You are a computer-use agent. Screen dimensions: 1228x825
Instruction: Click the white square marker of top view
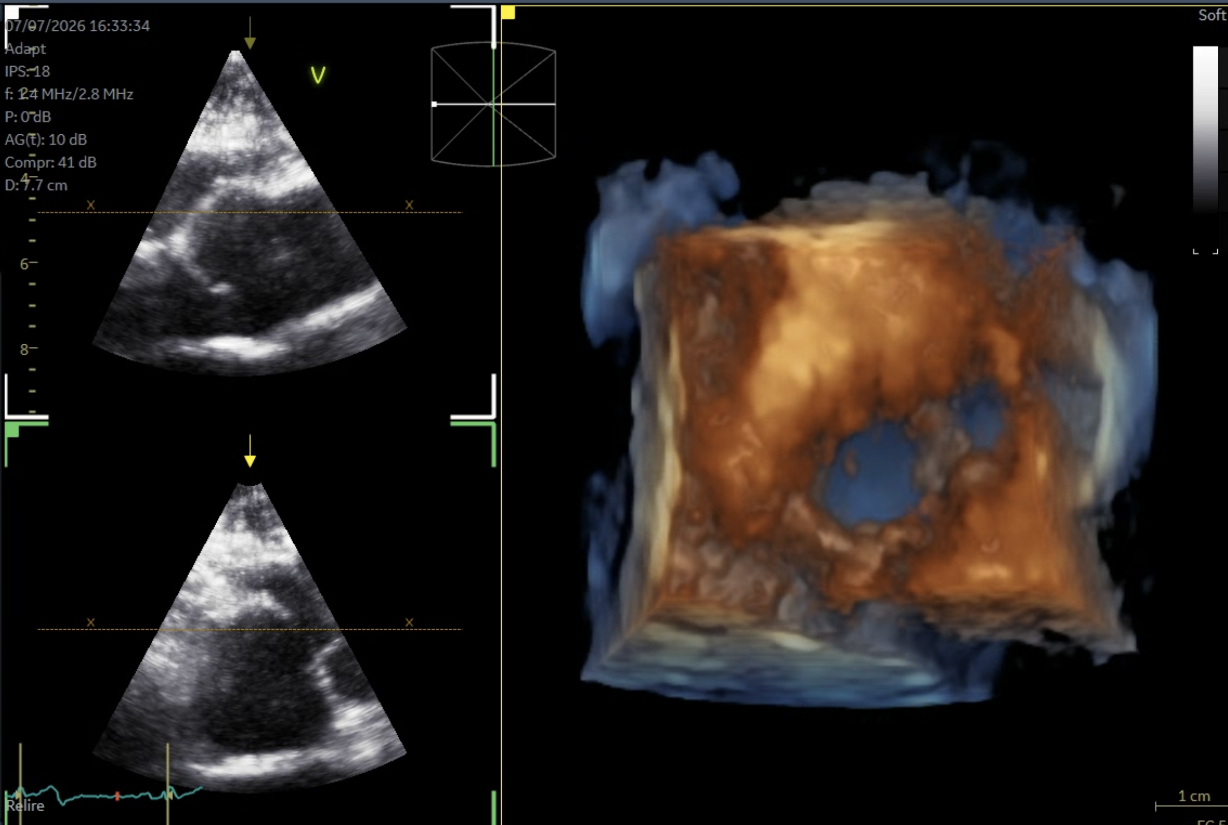coord(12,13)
